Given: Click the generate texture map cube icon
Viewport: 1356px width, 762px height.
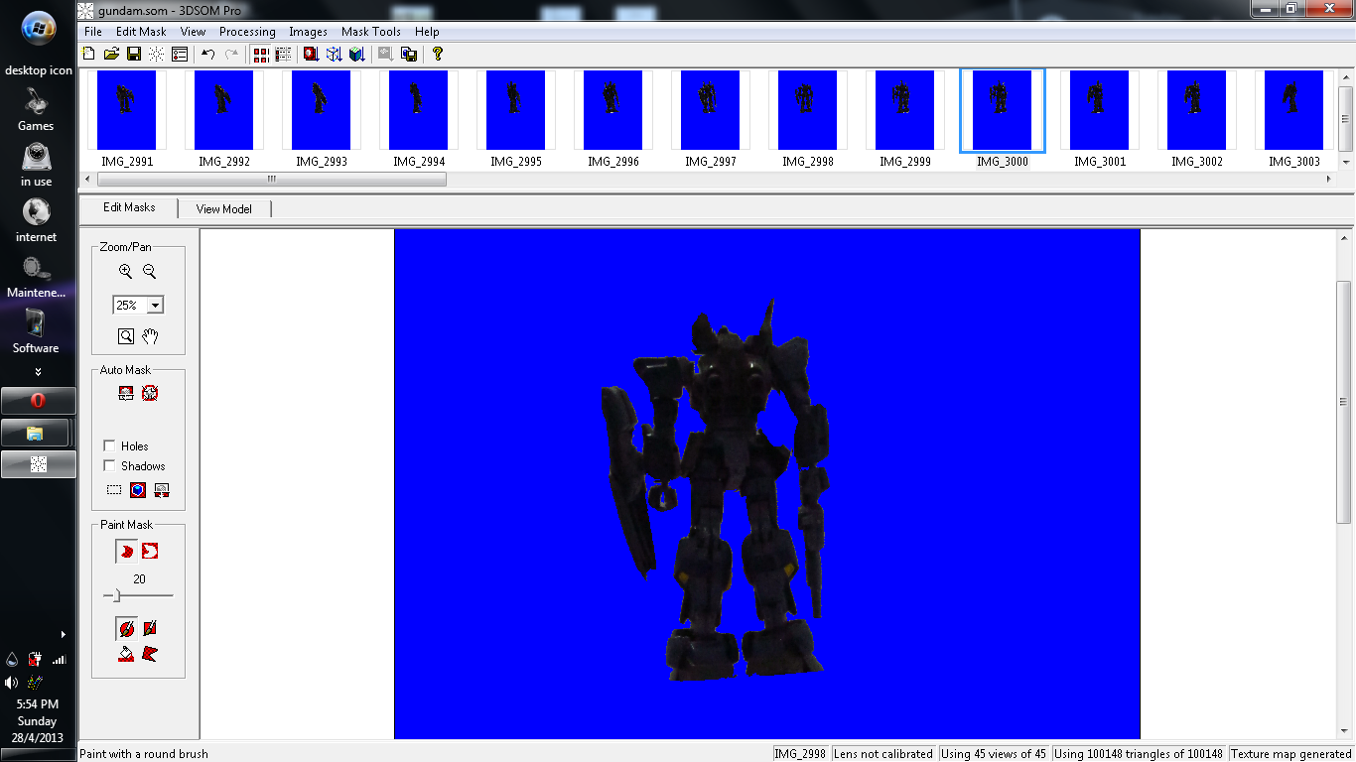Looking at the screenshot, I should coord(357,54).
